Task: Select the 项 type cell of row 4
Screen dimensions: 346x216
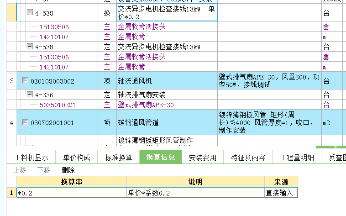Action: pyautogui.click(x=107, y=122)
